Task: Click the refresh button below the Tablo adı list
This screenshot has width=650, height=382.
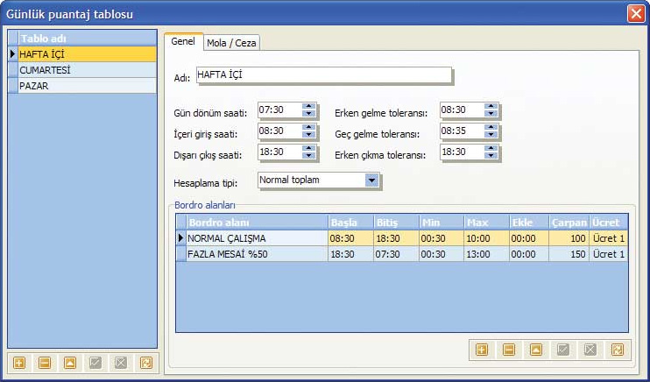Action: click(x=146, y=362)
